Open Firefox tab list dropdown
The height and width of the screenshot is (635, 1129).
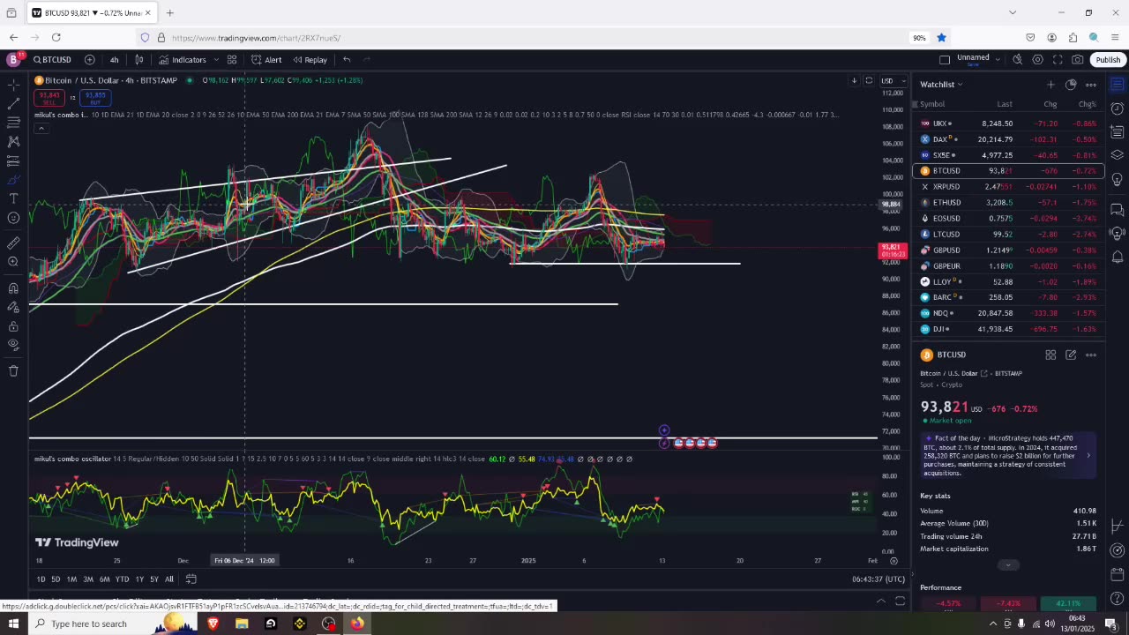tap(1013, 12)
